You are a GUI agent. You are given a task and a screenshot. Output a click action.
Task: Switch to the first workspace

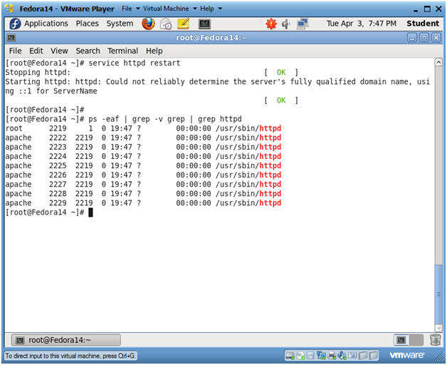click(x=401, y=340)
